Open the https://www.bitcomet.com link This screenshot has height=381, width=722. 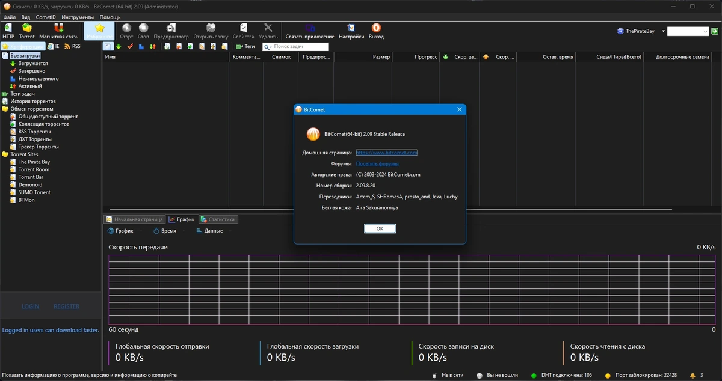pos(387,153)
